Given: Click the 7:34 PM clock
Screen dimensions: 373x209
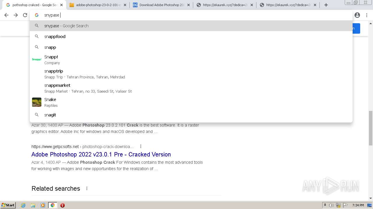Looking at the screenshot, I should coord(358,205).
